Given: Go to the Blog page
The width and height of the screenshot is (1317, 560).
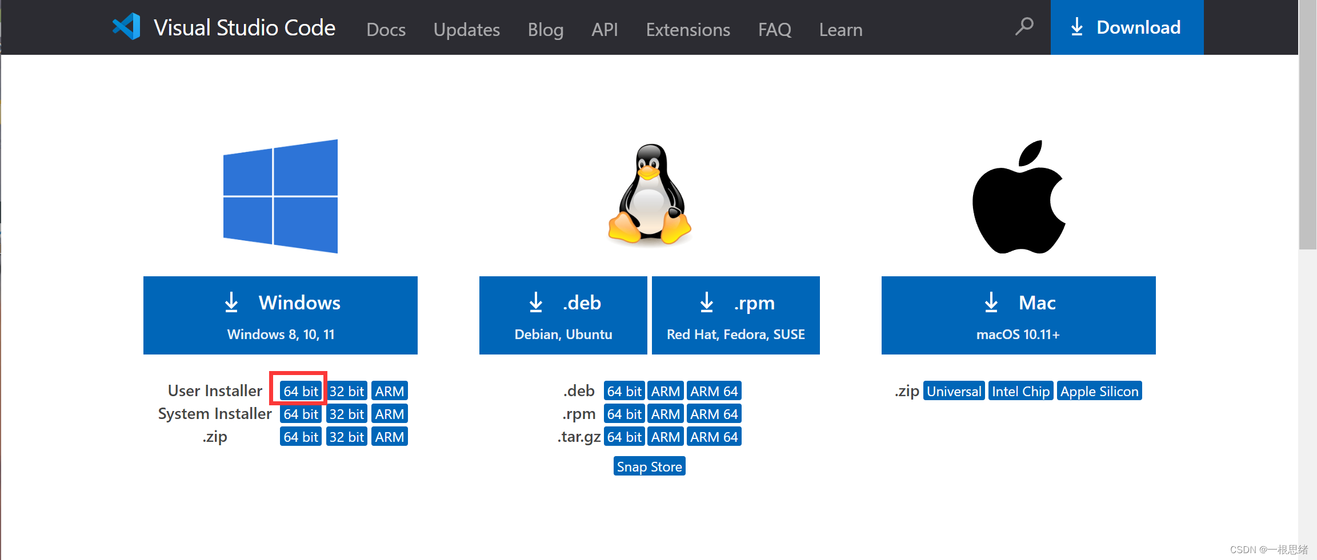Looking at the screenshot, I should tap(546, 30).
